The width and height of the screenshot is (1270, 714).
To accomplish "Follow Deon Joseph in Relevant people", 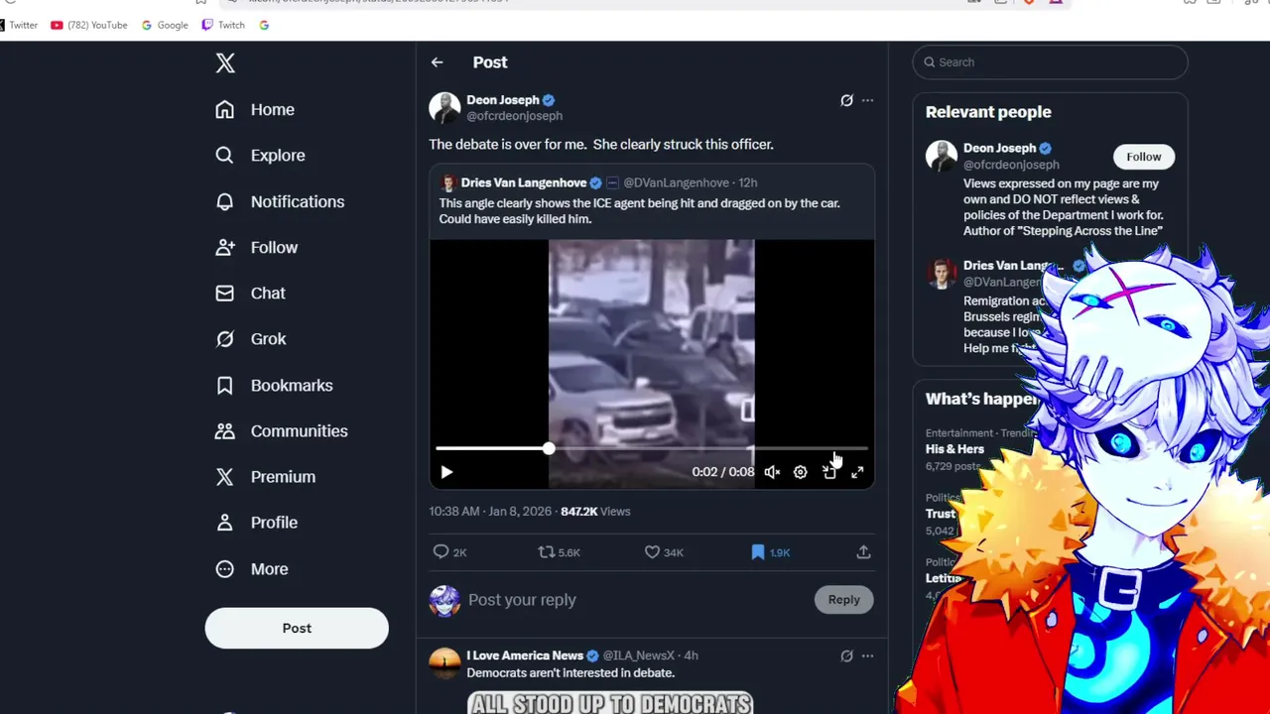I will point(1143,157).
